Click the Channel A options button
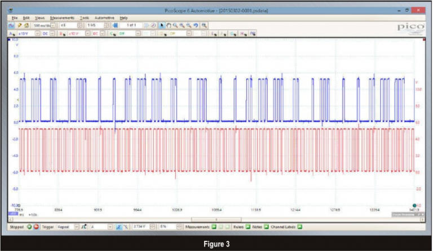The image size is (433, 251). point(12,33)
